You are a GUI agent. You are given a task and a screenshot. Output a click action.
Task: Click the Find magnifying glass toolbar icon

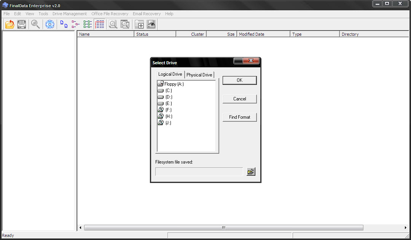click(x=35, y=24)
